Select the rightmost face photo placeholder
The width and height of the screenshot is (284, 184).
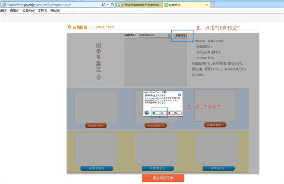click(x=215, y=106)
